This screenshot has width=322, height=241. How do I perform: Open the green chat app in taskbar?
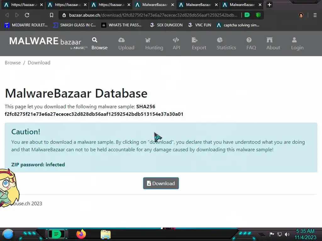(x=56, y=234)
